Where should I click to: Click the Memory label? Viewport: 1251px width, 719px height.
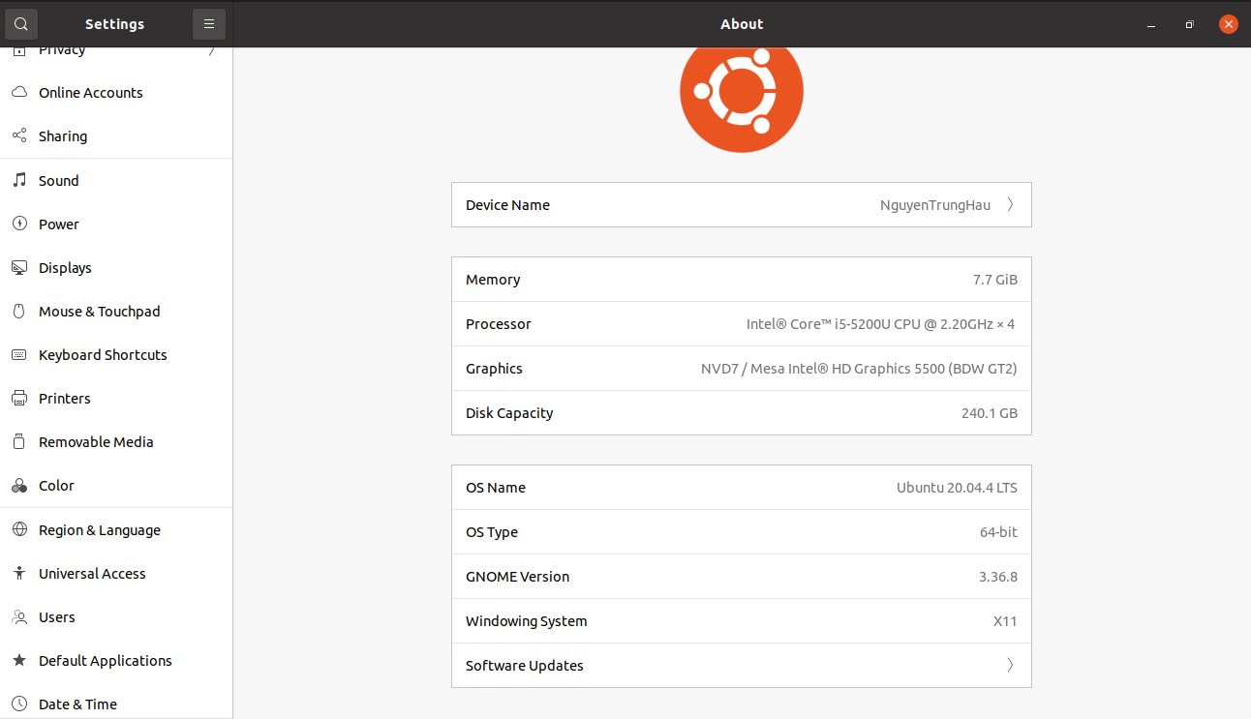[x=493, y=280]
